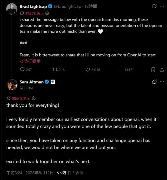The height and width of the screenshot is (180, 167).
Task: View analytics showing 134万 views
Action: click(126, 70)
